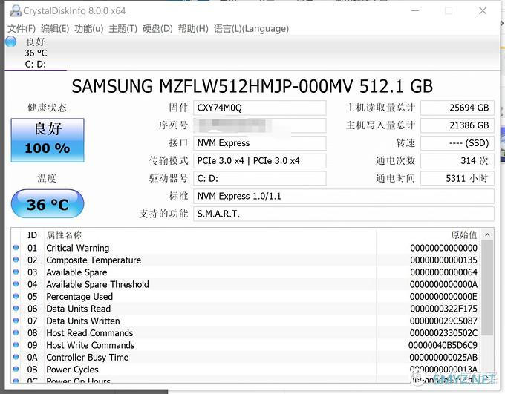505x394 pixels.
Task: Select the Available Spare Threshold attribute name
Action: (97, 284)
